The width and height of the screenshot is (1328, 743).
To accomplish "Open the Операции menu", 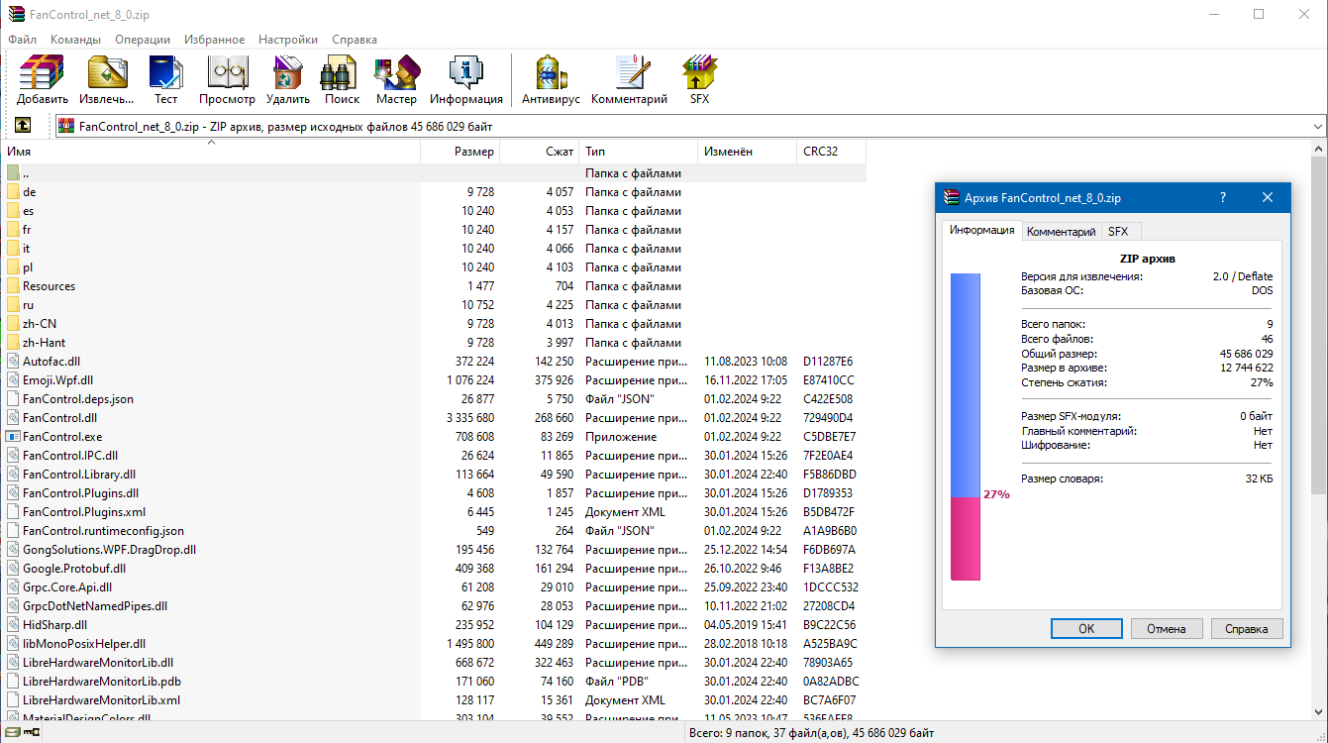I will tap(143, 40).
